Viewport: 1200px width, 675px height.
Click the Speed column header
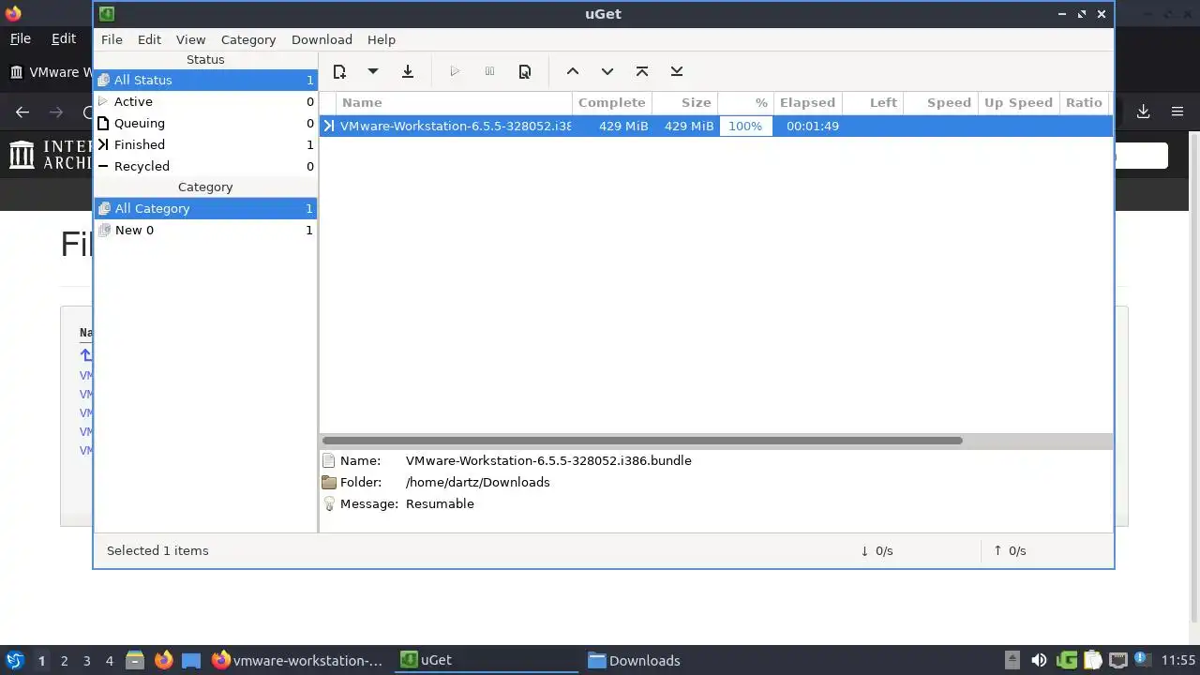coord(940,102)
